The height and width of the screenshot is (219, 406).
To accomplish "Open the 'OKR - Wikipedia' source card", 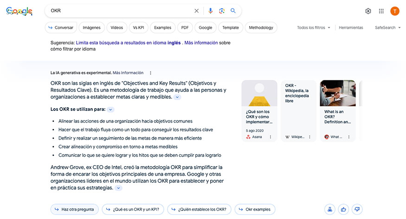I will tap(298, 111).
